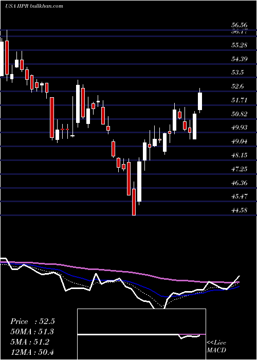Screen dimensions: 257x360
Task: Select the 52.6 price axis label
Action: tap(237, 86)
